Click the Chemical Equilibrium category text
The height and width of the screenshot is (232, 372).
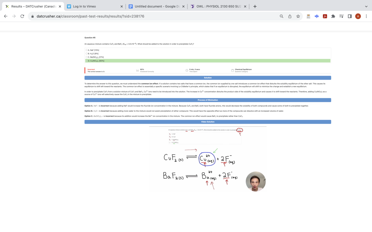pos(243,69)
